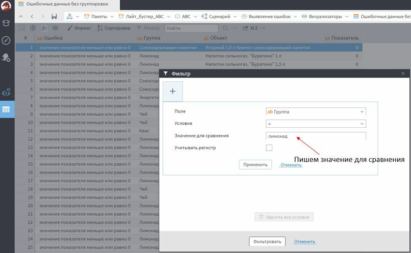Click the column settings toolbar icon
Screen dimensions: 411x253
(x=33, y=28)
